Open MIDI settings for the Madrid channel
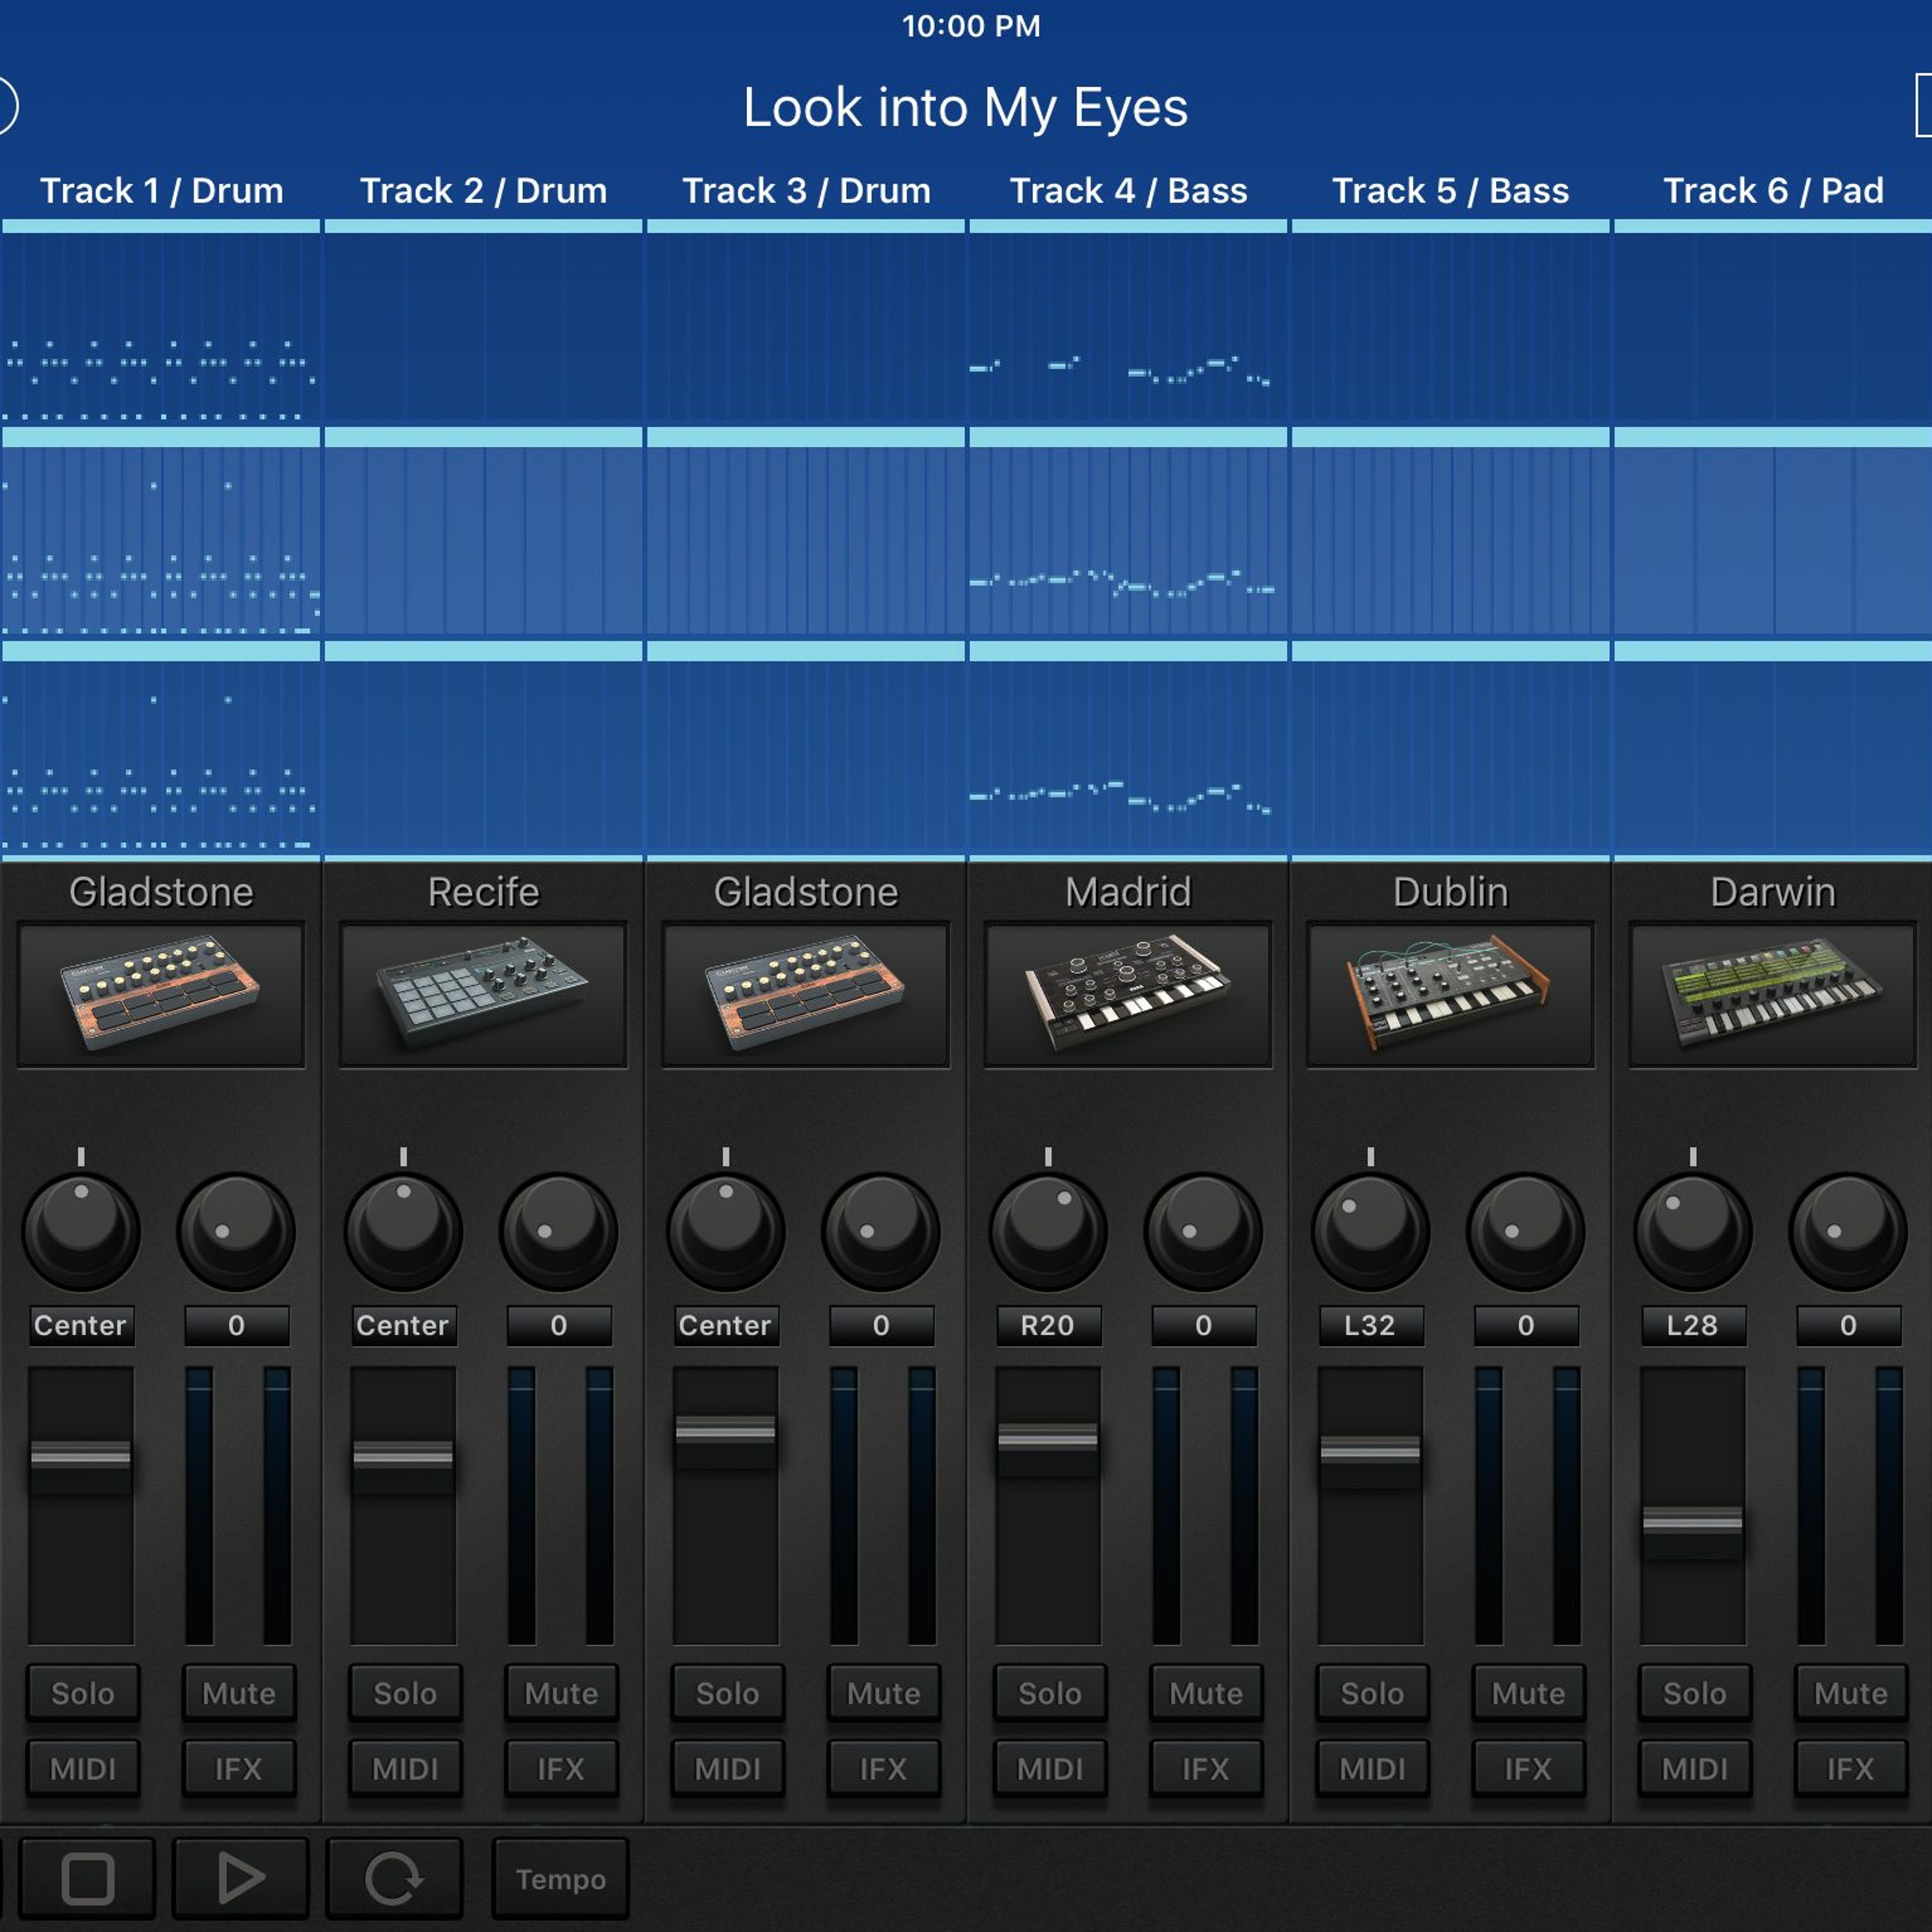Viewport: 1932px width, 1932px height. (1050, 1769)
